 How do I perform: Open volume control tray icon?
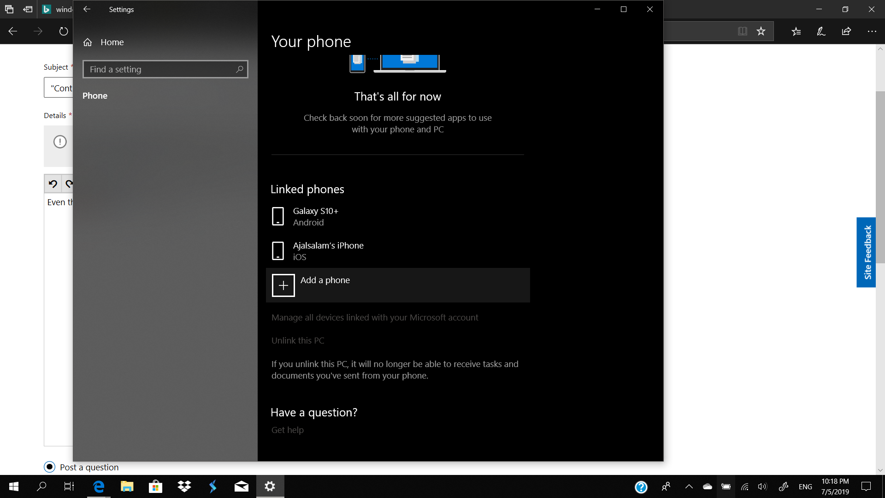pyautogui.click(x=763, y=486)
